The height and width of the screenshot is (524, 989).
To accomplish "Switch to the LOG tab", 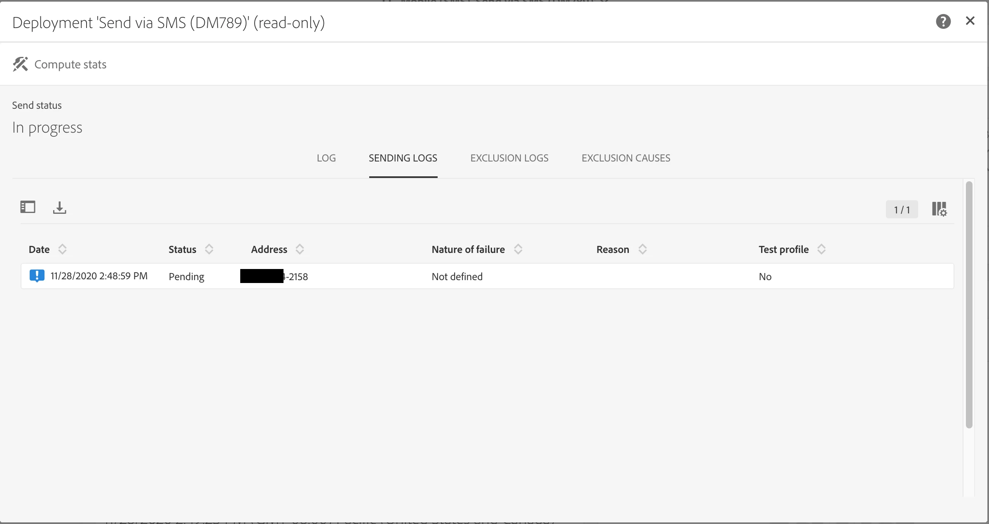I will coord(326,158).
